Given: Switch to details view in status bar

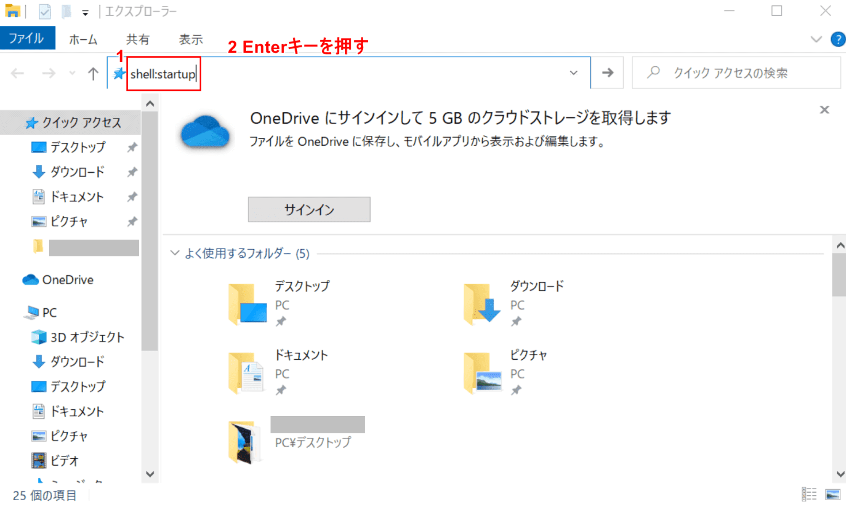Looking at the screenshot, I should tap(809, 495).
